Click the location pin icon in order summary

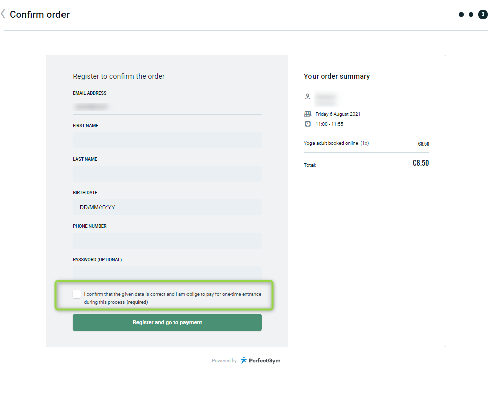point(308,96)
